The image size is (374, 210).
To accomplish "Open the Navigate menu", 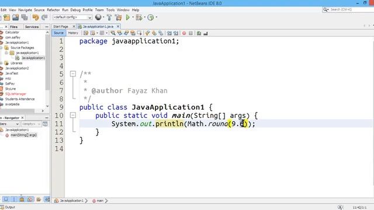I will coord(25,10).
